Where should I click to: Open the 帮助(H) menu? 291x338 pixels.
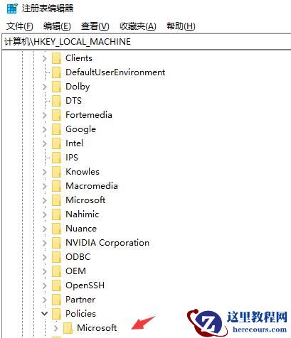coord(181,26)
